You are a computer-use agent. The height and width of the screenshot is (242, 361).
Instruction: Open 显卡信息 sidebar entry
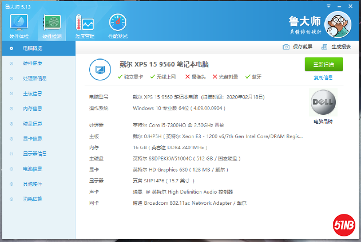click(32, 139)
